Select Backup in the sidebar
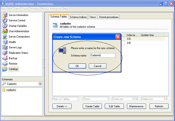The image size is (175, 121). pyautogui.click(x=13, y=58)
